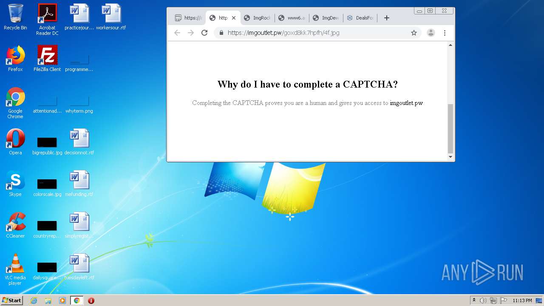Open the Recycle Bin desktop icon

15,17
